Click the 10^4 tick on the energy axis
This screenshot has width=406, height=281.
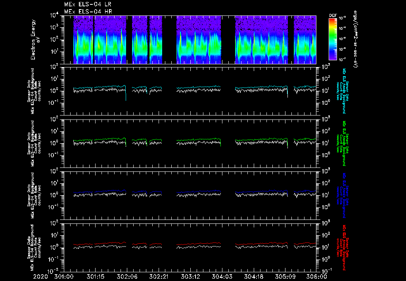(x=54, y=15)
